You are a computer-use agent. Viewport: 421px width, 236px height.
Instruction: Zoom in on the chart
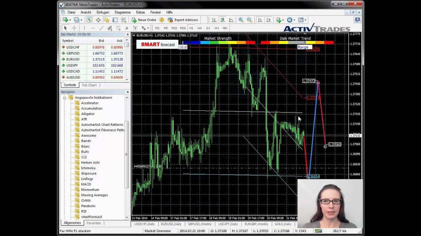coord(241,20)
